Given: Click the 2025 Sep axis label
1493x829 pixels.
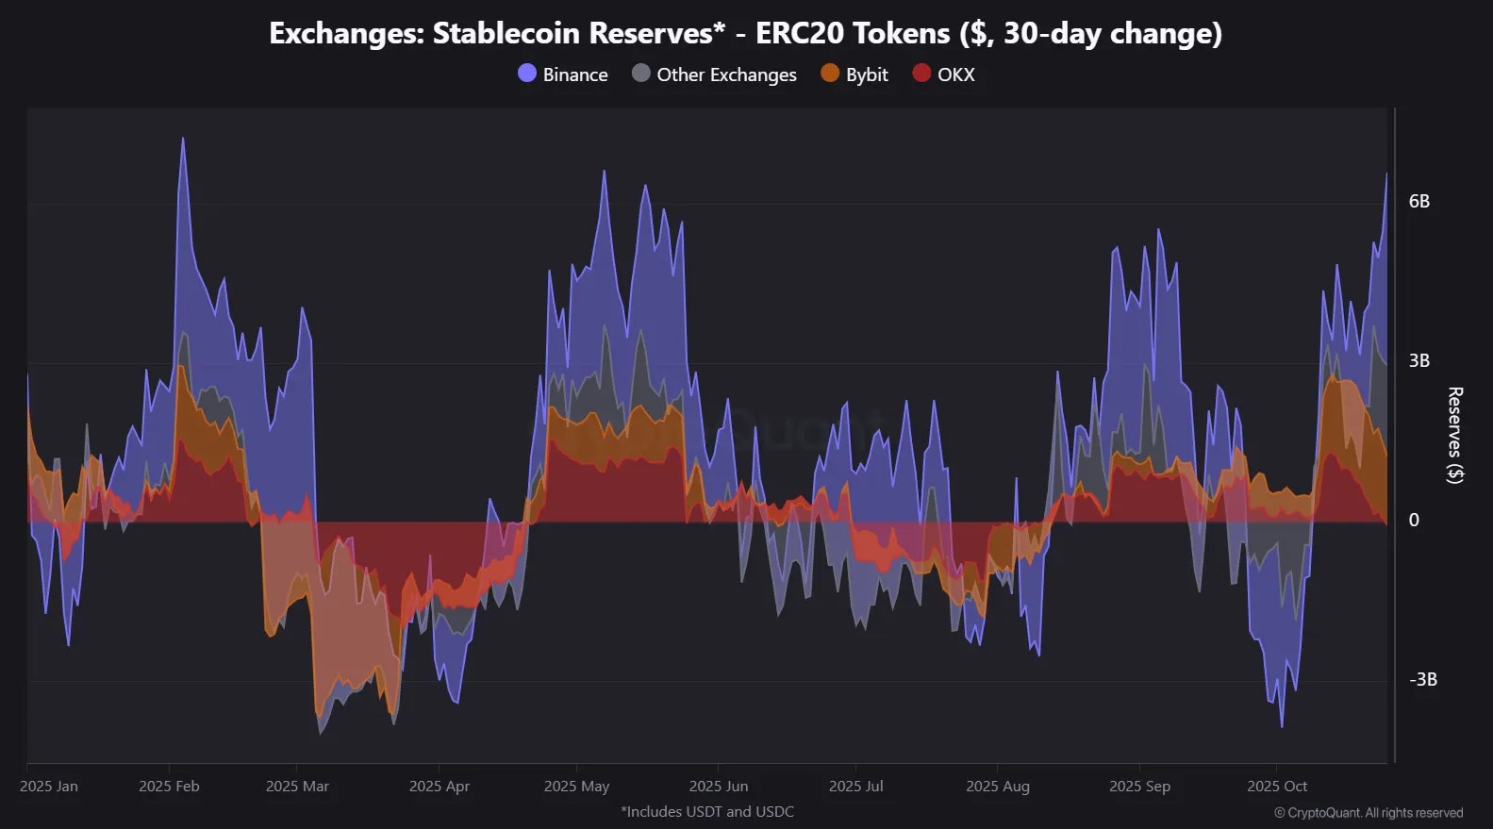Looking at the screenshot, I should [x=1139, y=786].
